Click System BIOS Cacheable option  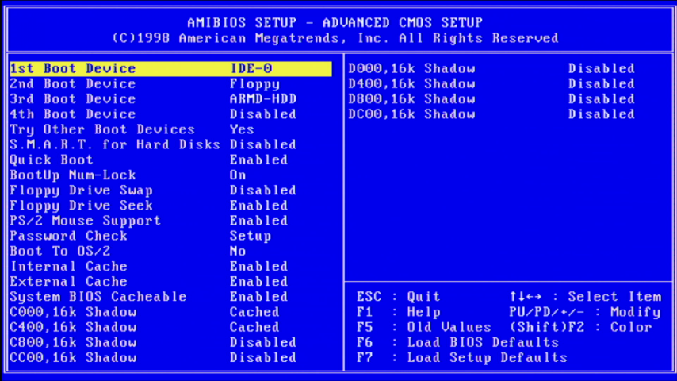pos(98,297)
